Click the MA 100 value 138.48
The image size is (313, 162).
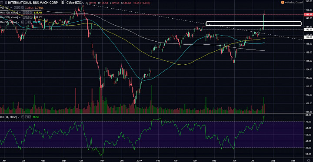pos(38,13)
